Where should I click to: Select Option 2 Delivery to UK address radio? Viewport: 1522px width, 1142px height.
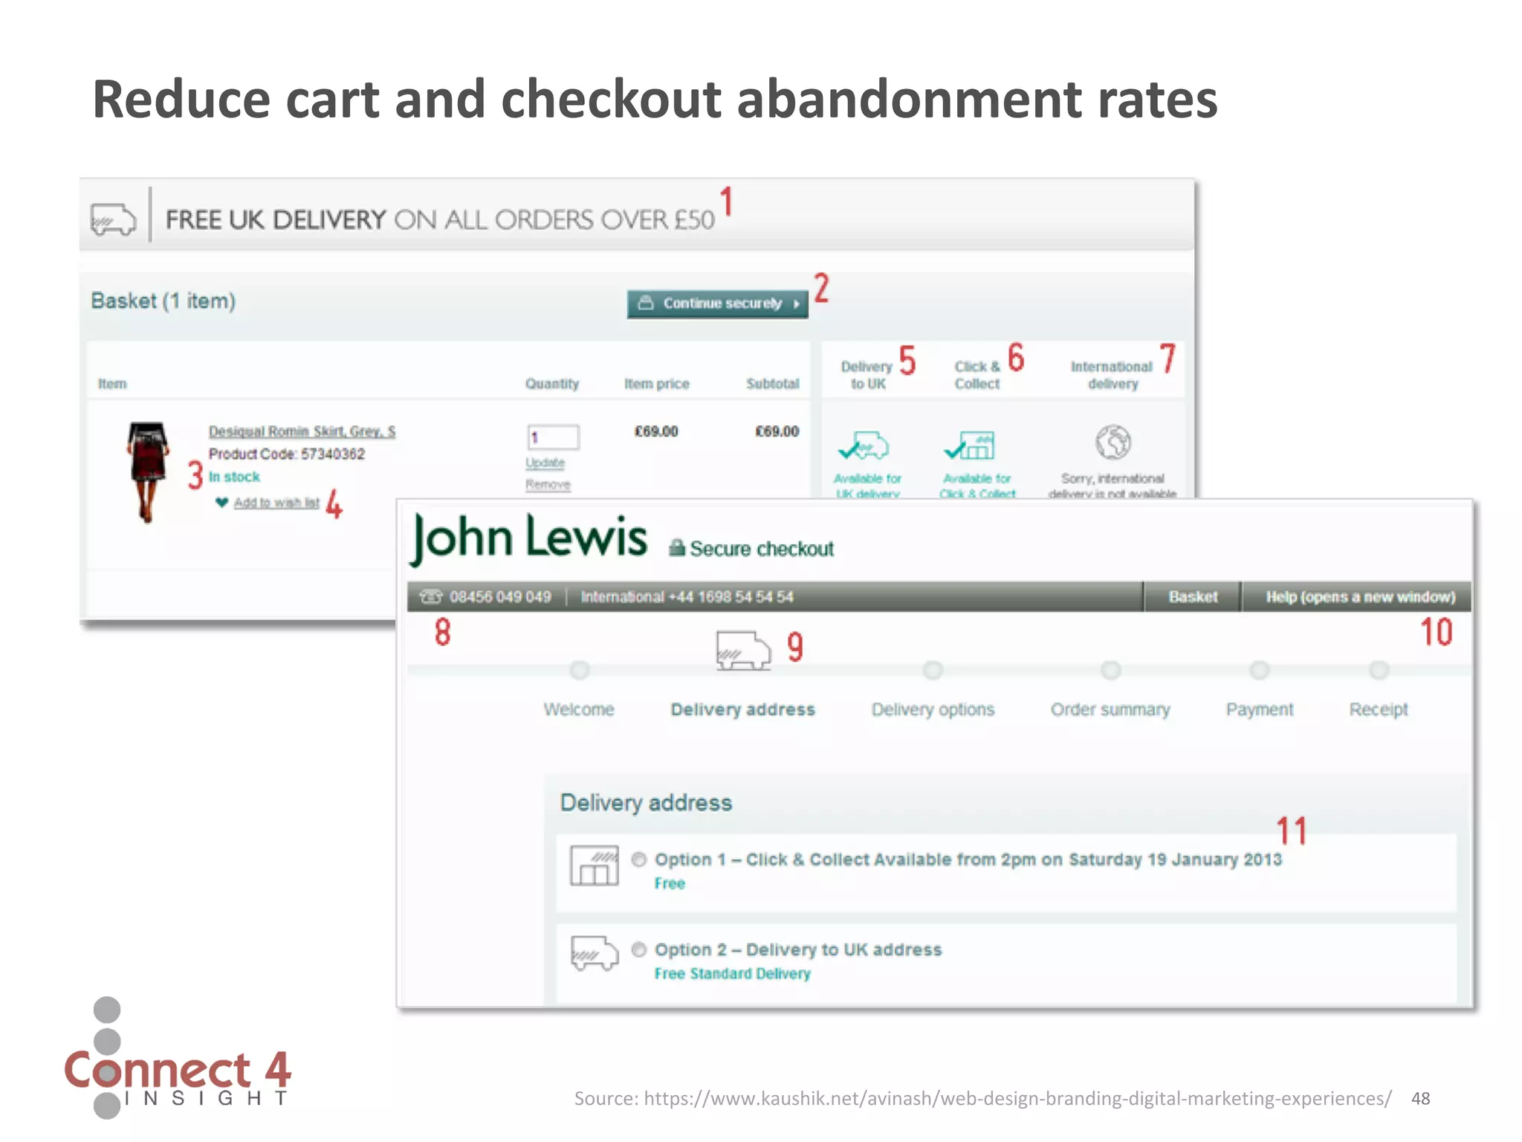639,949
